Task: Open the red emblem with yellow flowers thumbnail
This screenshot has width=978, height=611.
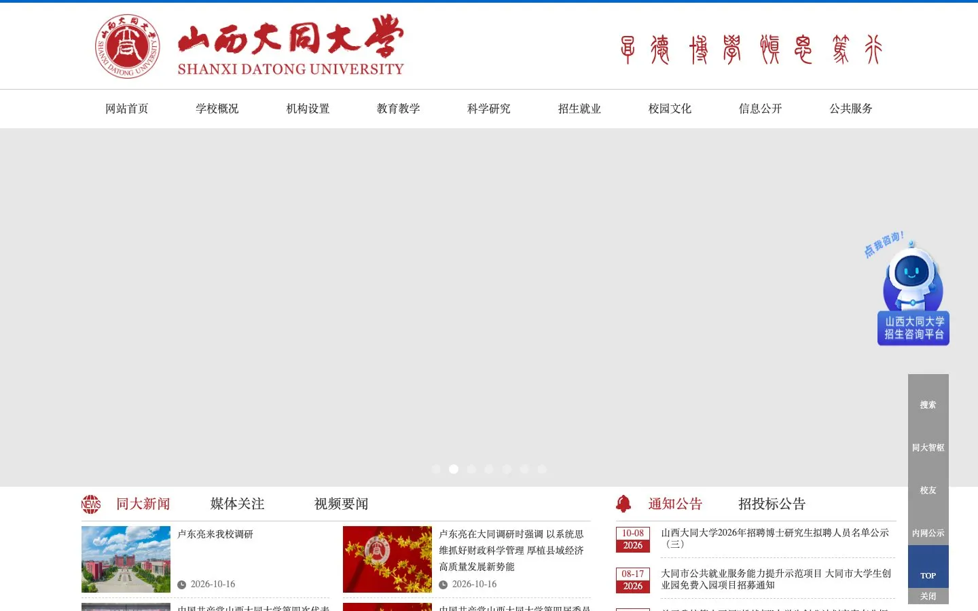Action: pos(387,559)
